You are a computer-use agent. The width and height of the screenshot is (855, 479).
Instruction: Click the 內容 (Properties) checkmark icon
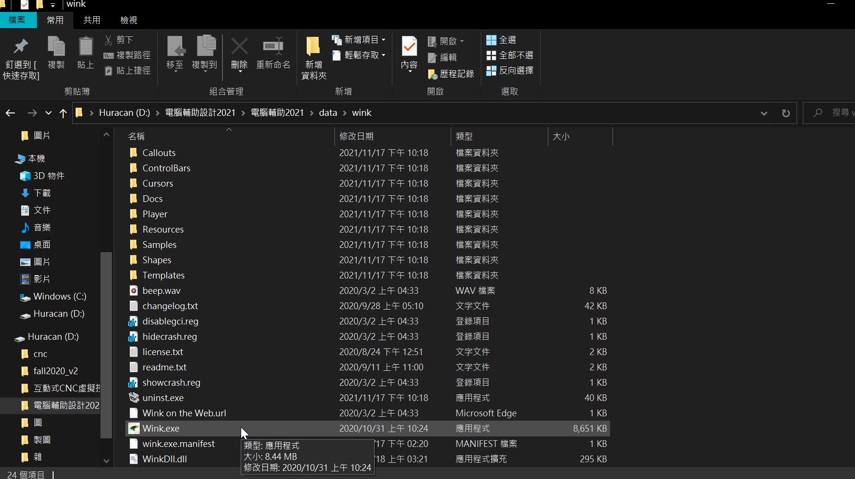410,46
